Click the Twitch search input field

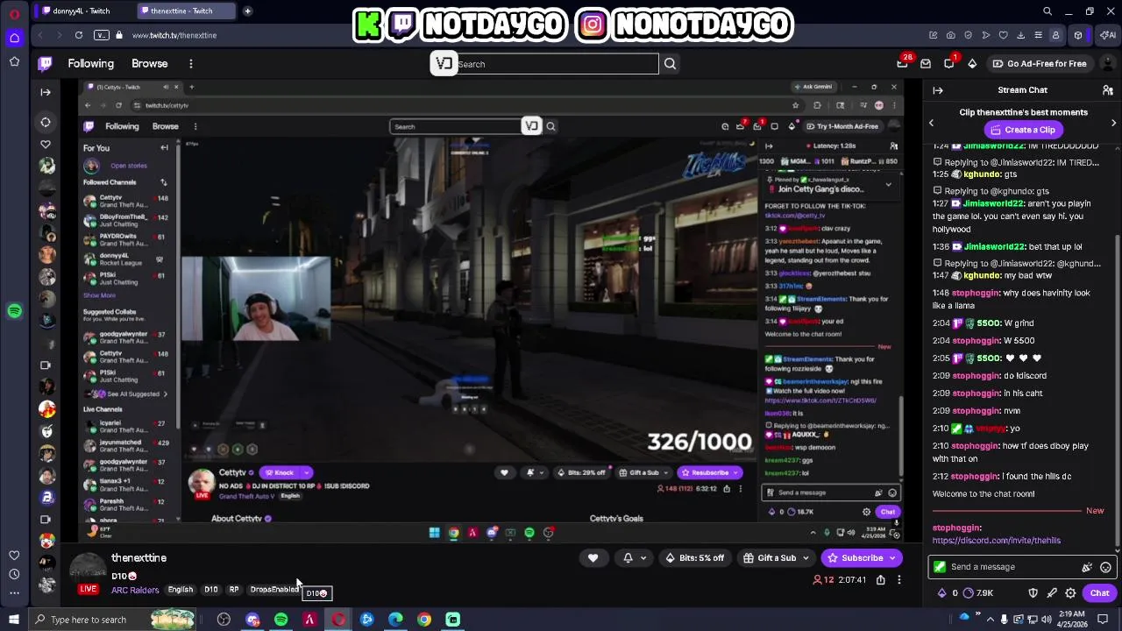pyautogui.click(x=557, y=64)
